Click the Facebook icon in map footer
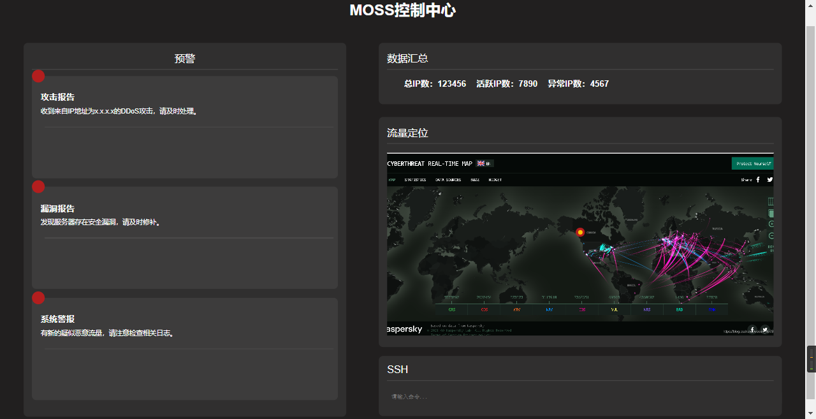Image resolution: width=816 pixels, height=419 pixels. coord(752,330)
